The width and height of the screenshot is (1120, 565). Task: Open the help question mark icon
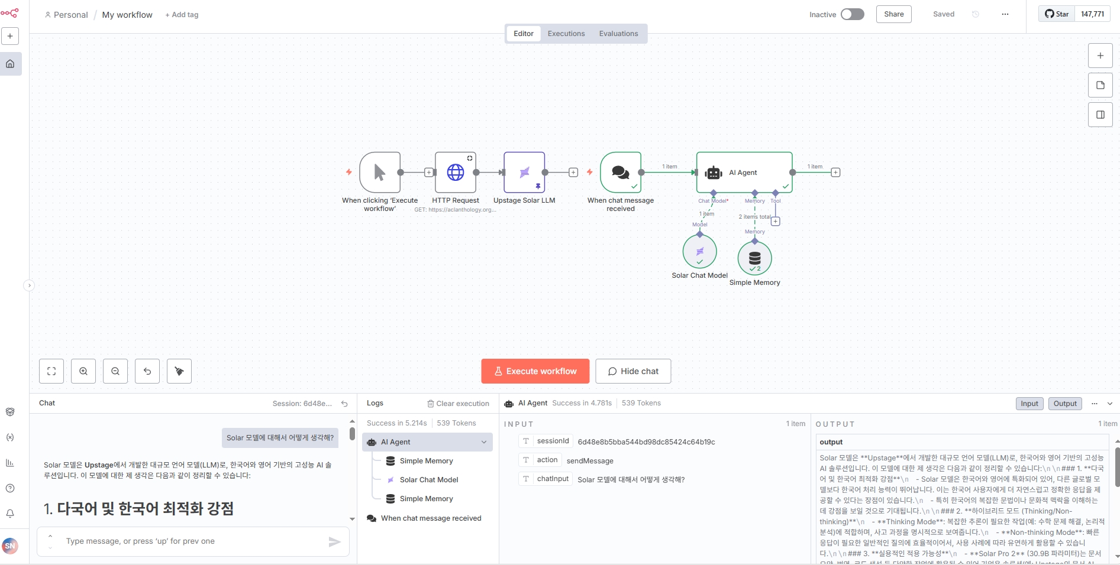point(10,488)
